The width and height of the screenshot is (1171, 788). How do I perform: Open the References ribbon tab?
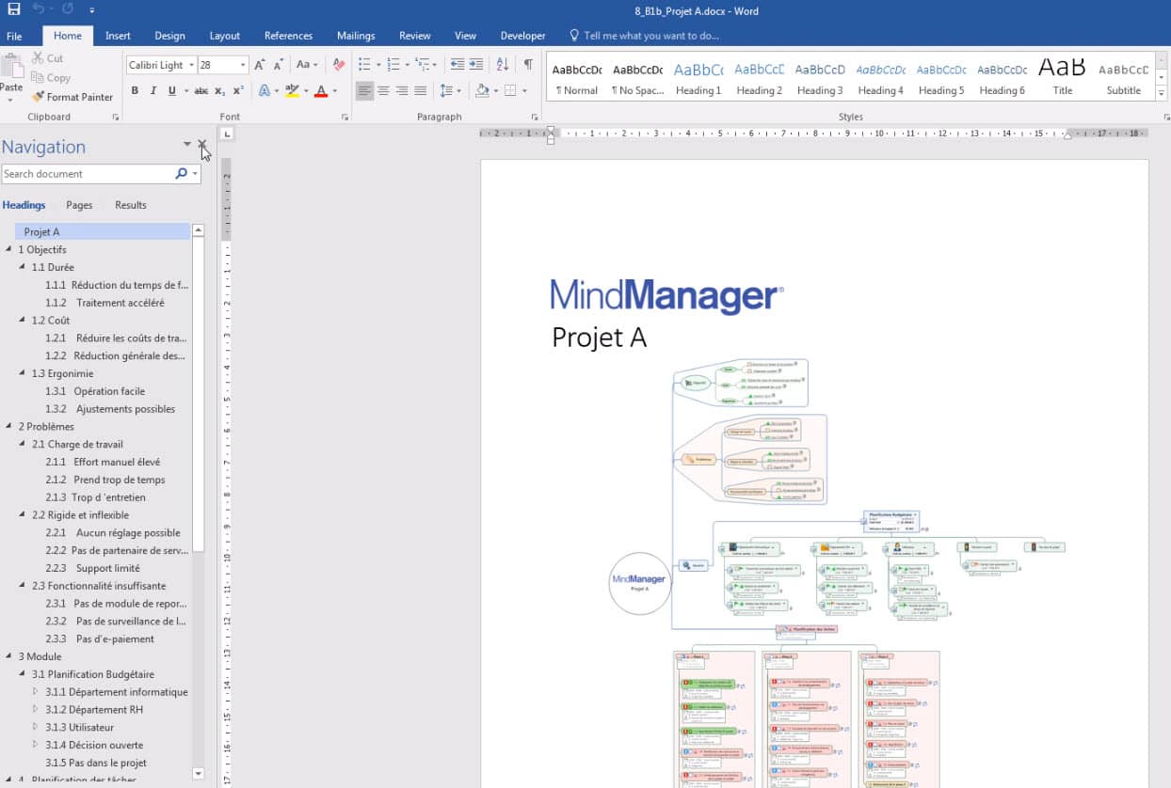point(289,36)
